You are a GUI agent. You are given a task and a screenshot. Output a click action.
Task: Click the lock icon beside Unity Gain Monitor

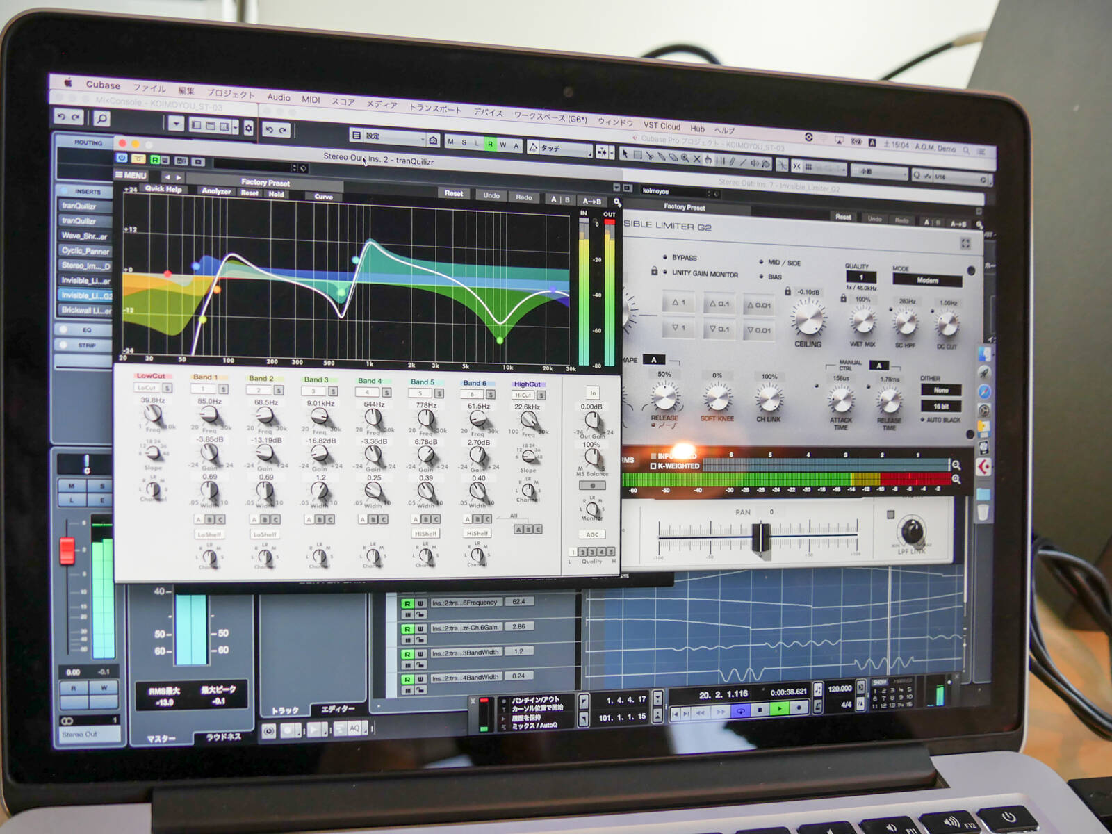pos(654,271)
